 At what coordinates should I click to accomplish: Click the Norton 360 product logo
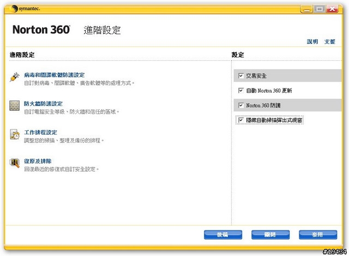[41, 30]
